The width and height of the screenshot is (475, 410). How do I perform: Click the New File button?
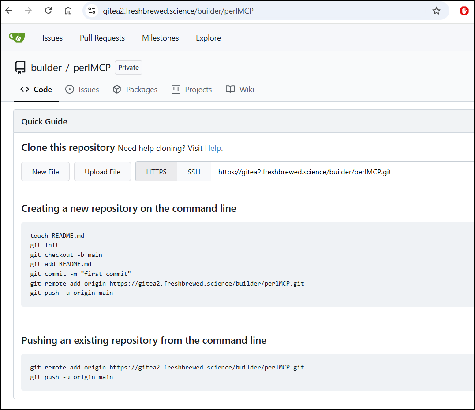(x=45, y=172)
